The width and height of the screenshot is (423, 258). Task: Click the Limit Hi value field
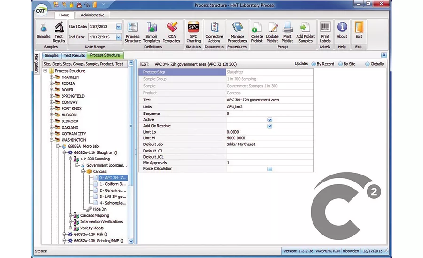[x=269, y=138]
